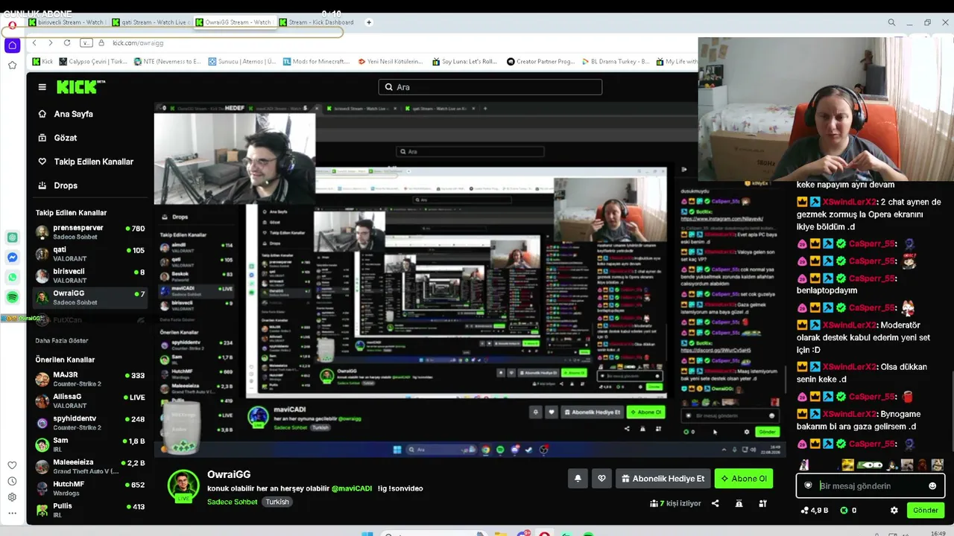Click 4,9 B channel points counter
The width and height of the screenshot is (954, 536).
[x=814, y=511]
